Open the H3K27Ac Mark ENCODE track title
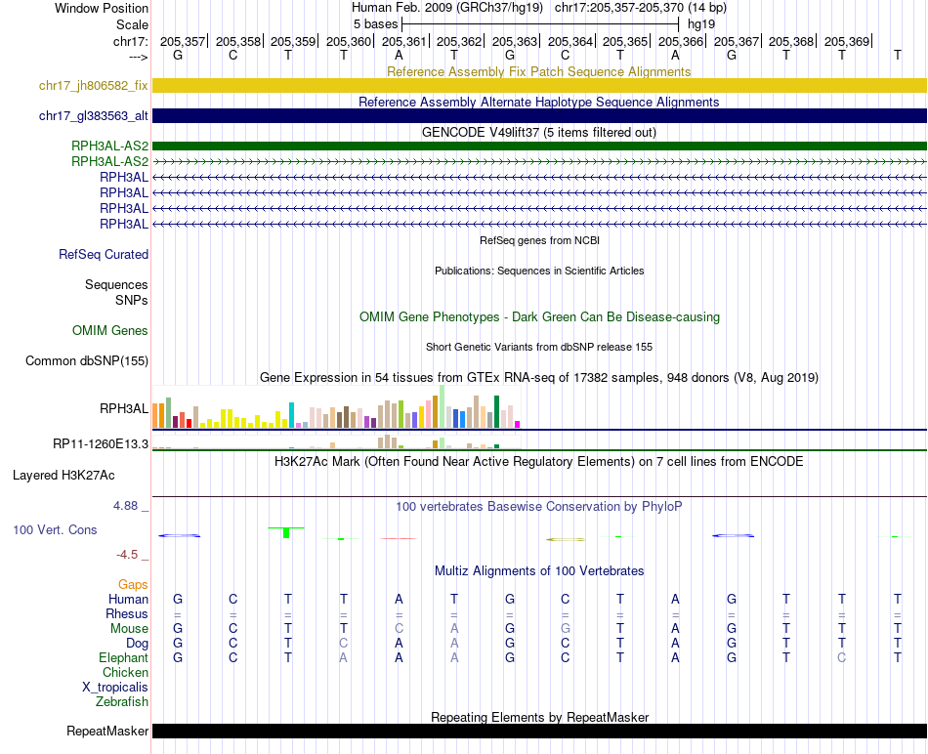 (x=538, y=462)
